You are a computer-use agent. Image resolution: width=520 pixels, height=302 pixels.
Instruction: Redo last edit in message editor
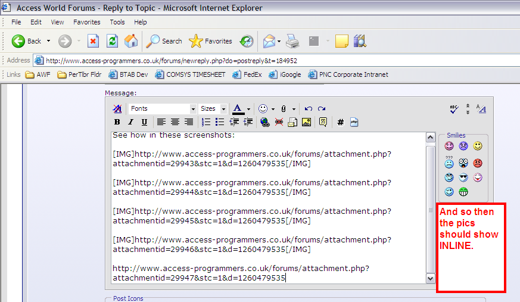coord(322,109)
